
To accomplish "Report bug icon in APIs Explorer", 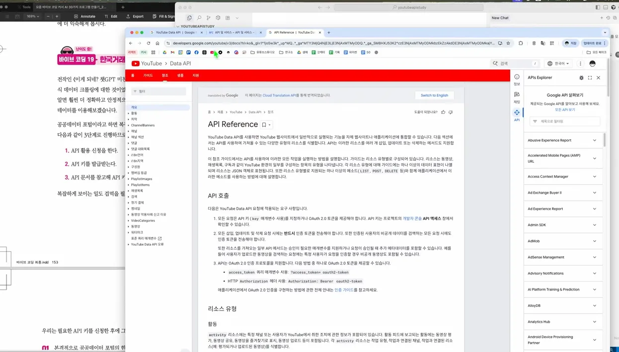I will [581, 78].
